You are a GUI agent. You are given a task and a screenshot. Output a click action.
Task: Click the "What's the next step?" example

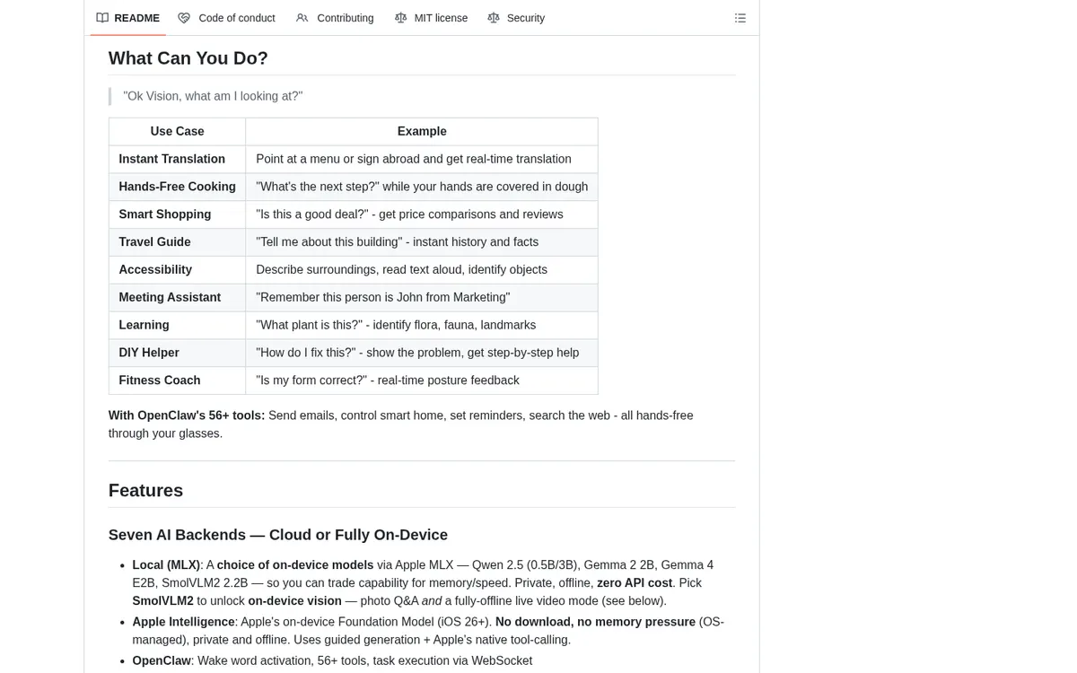tap(422, 187)
